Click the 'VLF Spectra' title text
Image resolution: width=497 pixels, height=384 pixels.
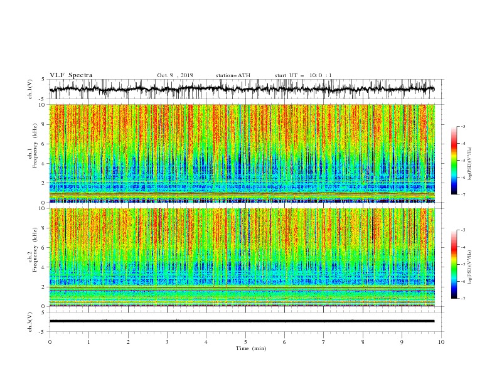tap(71, 75)
